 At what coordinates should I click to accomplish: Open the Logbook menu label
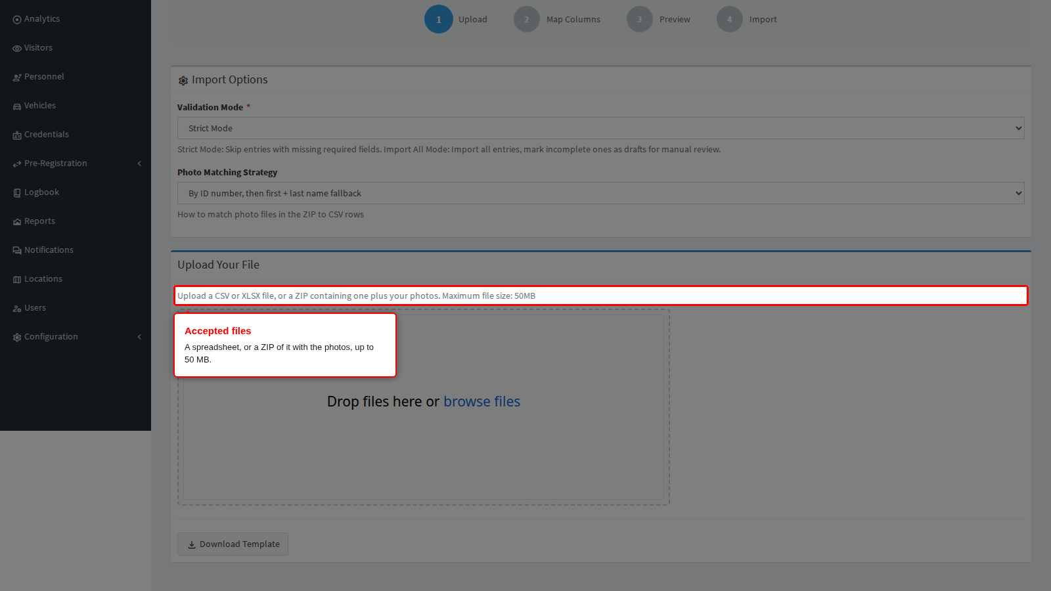[x=41, y=192]
